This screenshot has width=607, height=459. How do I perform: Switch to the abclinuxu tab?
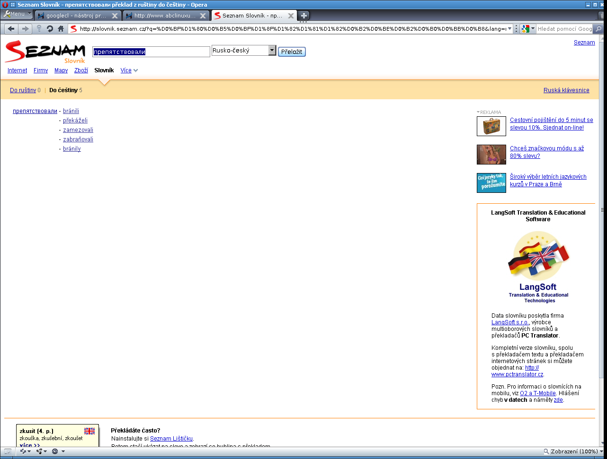pyautogui.click(x=166, y=16)
